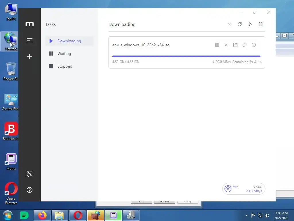Open task info for the iso
Screen dimensions: 294x221
254,45
